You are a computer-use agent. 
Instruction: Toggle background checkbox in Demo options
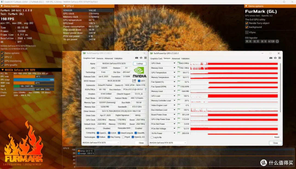pyautogui.click(x=247, y=27)
